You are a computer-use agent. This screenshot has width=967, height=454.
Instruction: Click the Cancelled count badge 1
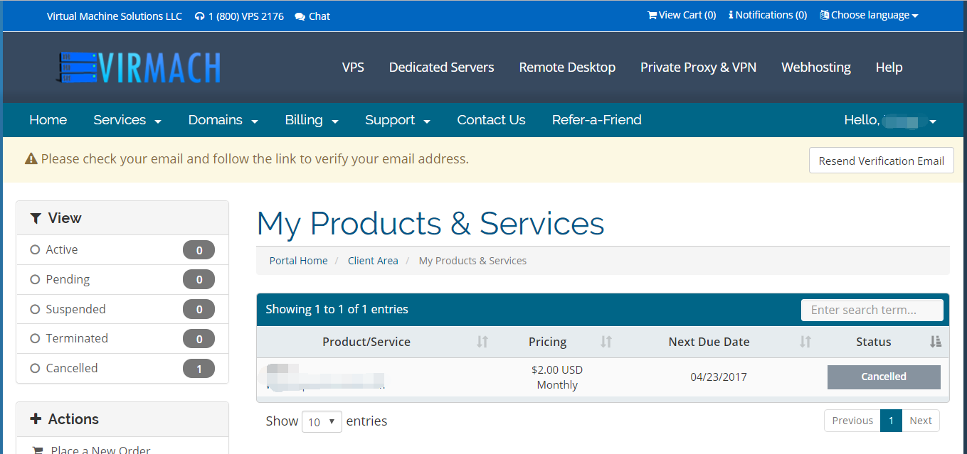(199, 369)
